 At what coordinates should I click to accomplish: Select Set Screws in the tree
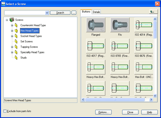pos(27,41)
